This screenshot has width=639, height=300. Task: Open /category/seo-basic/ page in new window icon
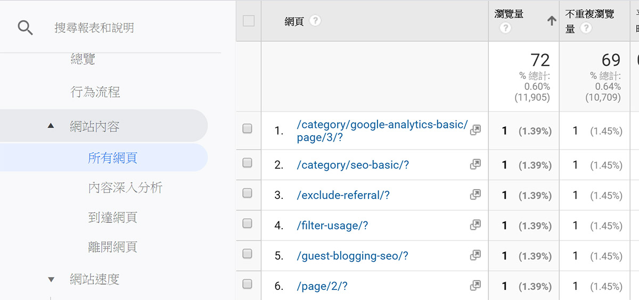475,165
